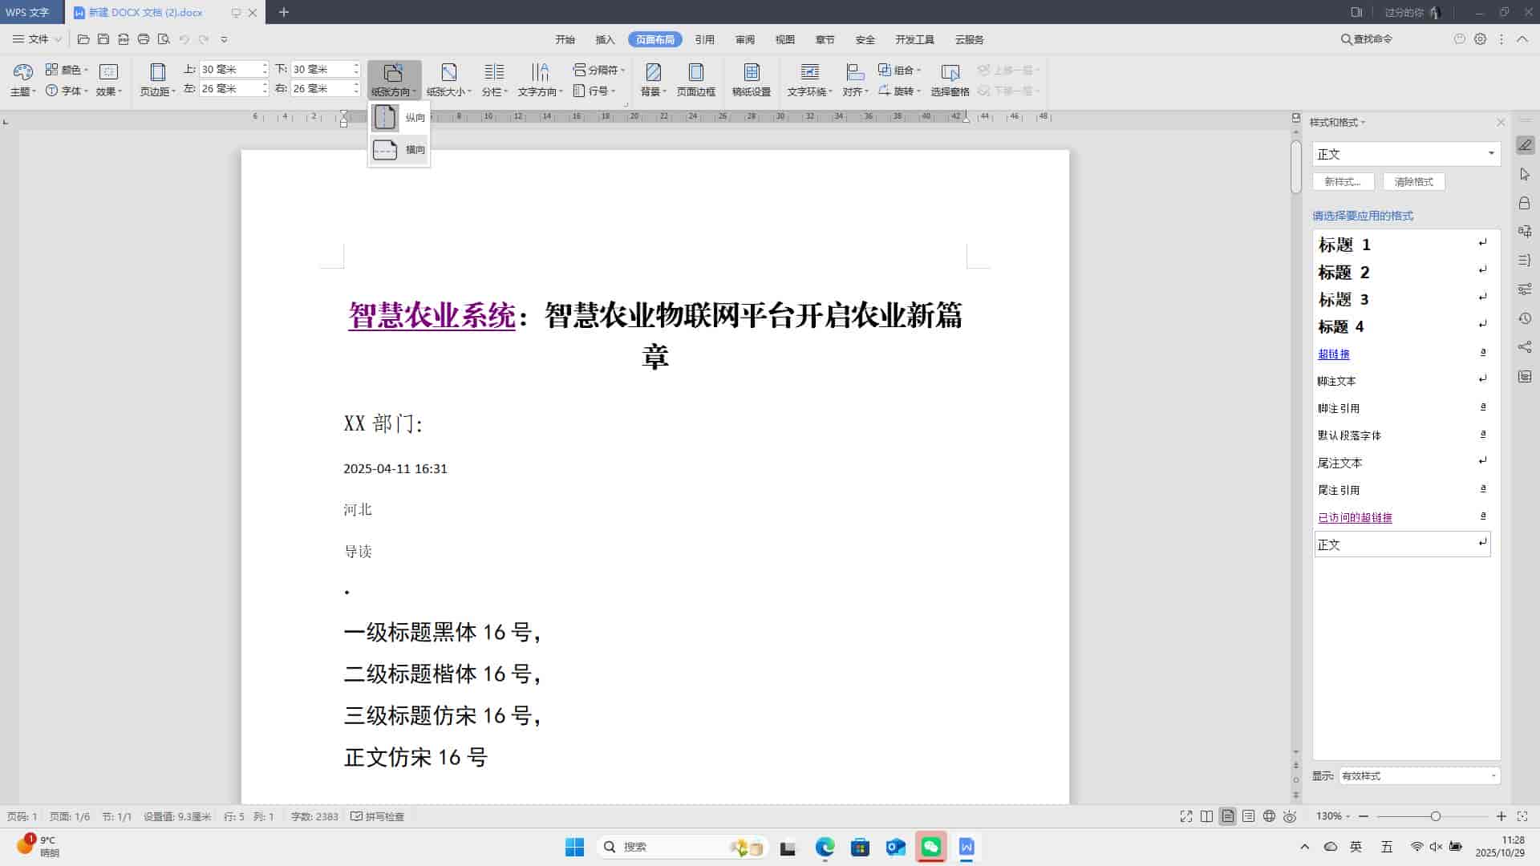Open the 引用 (References) tab
The height and width of the screenshot is (866, 1540).
tap(704, 39)
